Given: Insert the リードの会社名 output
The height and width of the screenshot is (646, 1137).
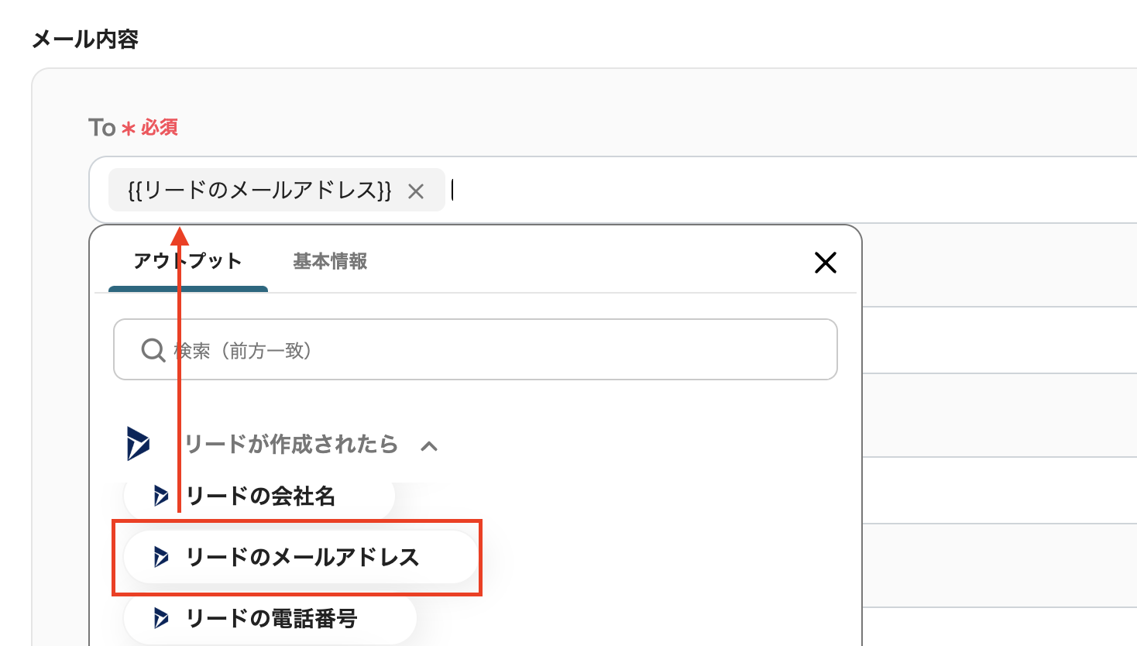Looking at the screenshot, I should (x=260, y=496).
